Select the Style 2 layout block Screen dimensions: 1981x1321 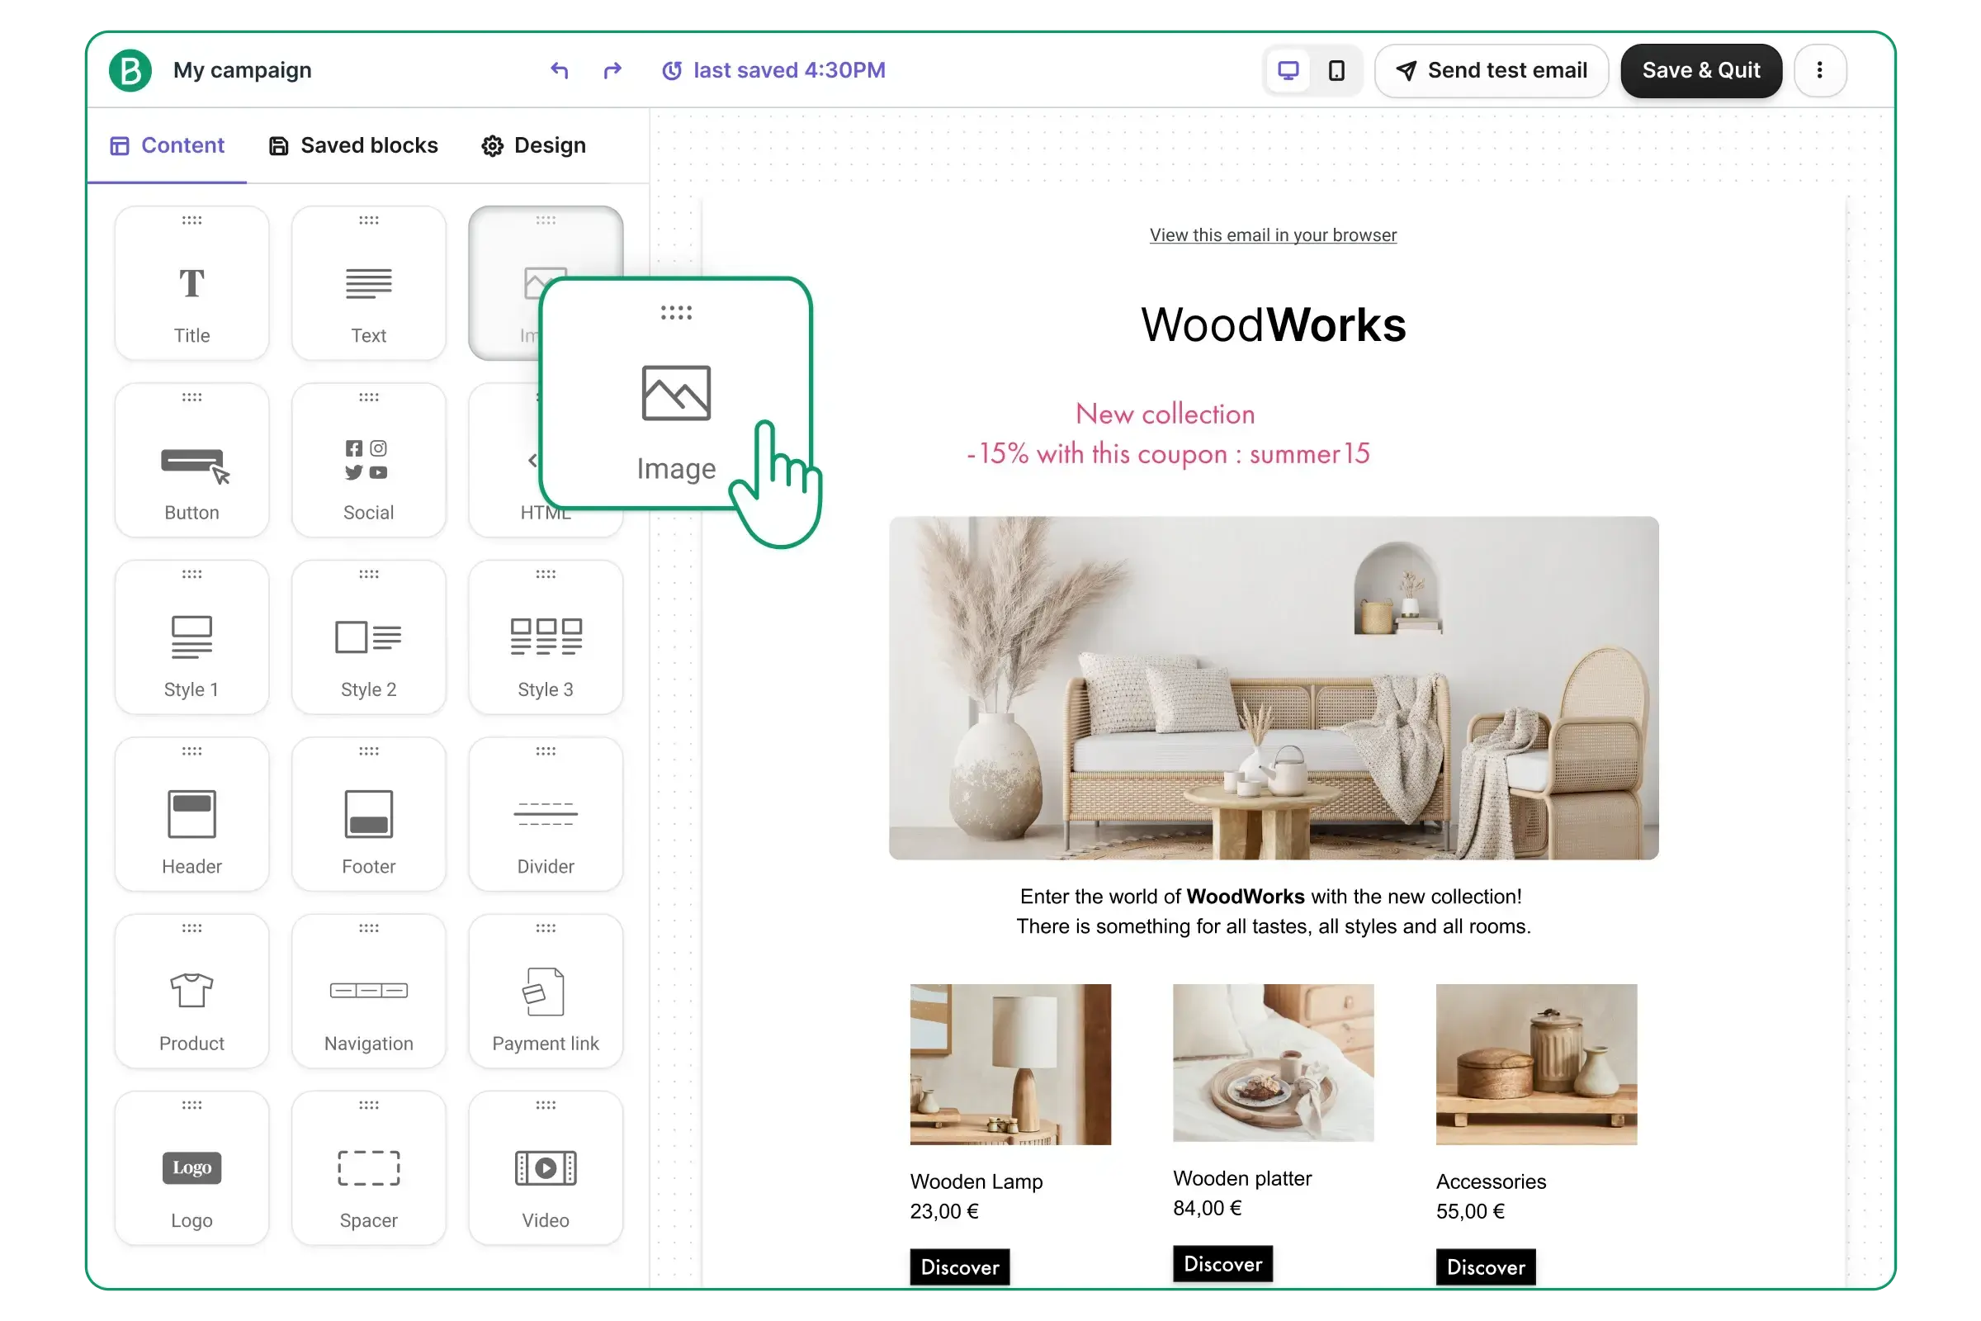368,637
